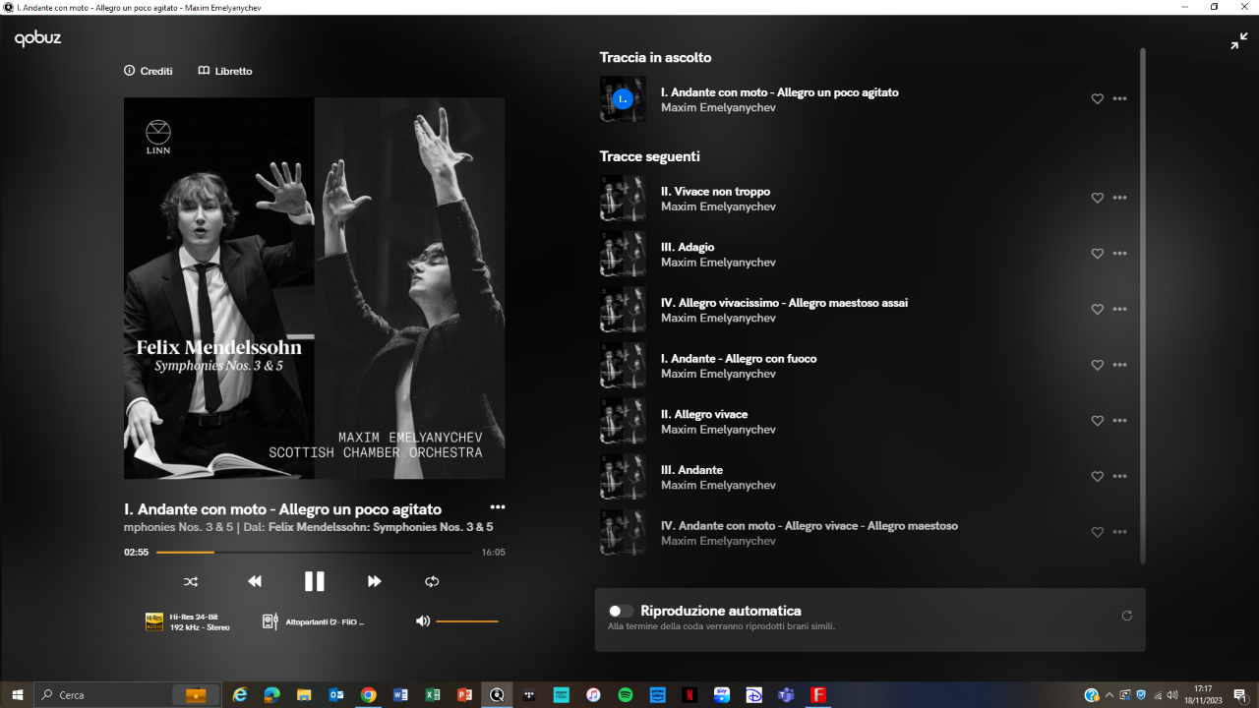Play the queued track III. Andante
1259x708 pixels.
pos(691,470)
